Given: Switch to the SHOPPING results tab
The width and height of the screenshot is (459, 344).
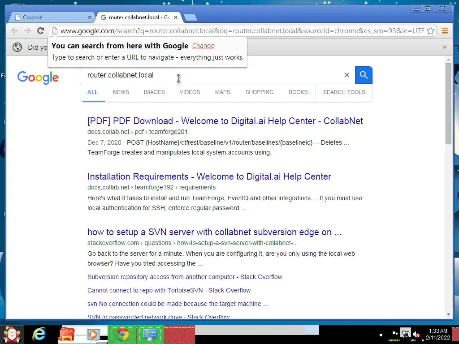Looking at the screenshot, I should point(260,92).
